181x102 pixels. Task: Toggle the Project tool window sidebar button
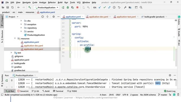click(2, 21)
